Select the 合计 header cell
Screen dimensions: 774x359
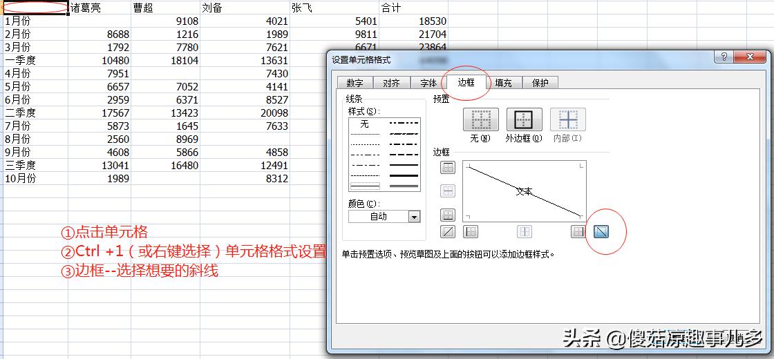[x=414, y=8]
